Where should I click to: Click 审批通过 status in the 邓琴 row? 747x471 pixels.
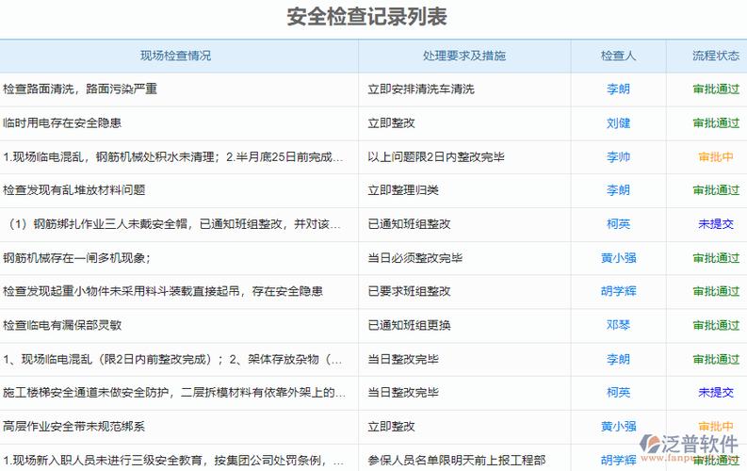tap(716, 325)
